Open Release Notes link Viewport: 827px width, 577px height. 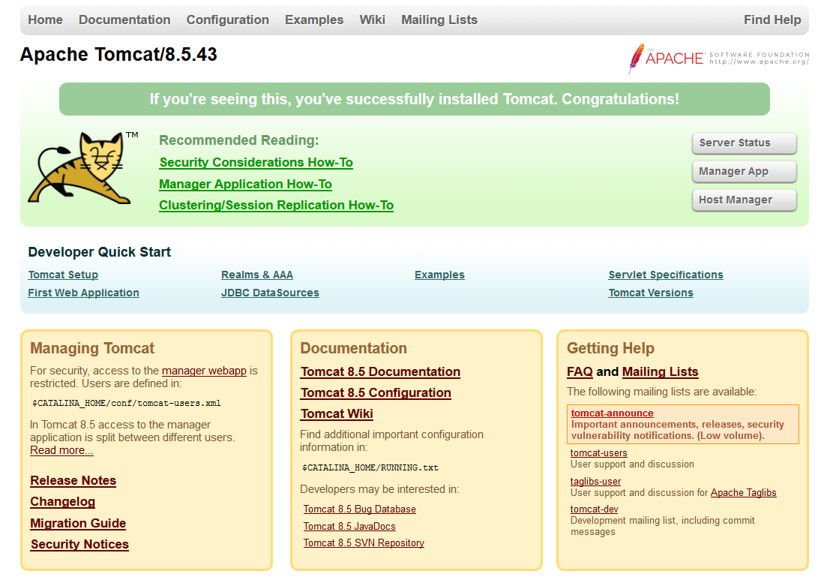click(73, 481)
